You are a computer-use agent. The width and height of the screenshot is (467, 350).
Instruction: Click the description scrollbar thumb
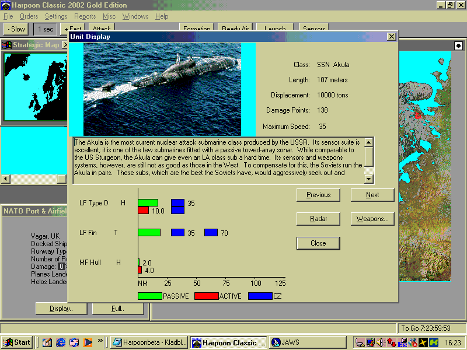(369, 156)
